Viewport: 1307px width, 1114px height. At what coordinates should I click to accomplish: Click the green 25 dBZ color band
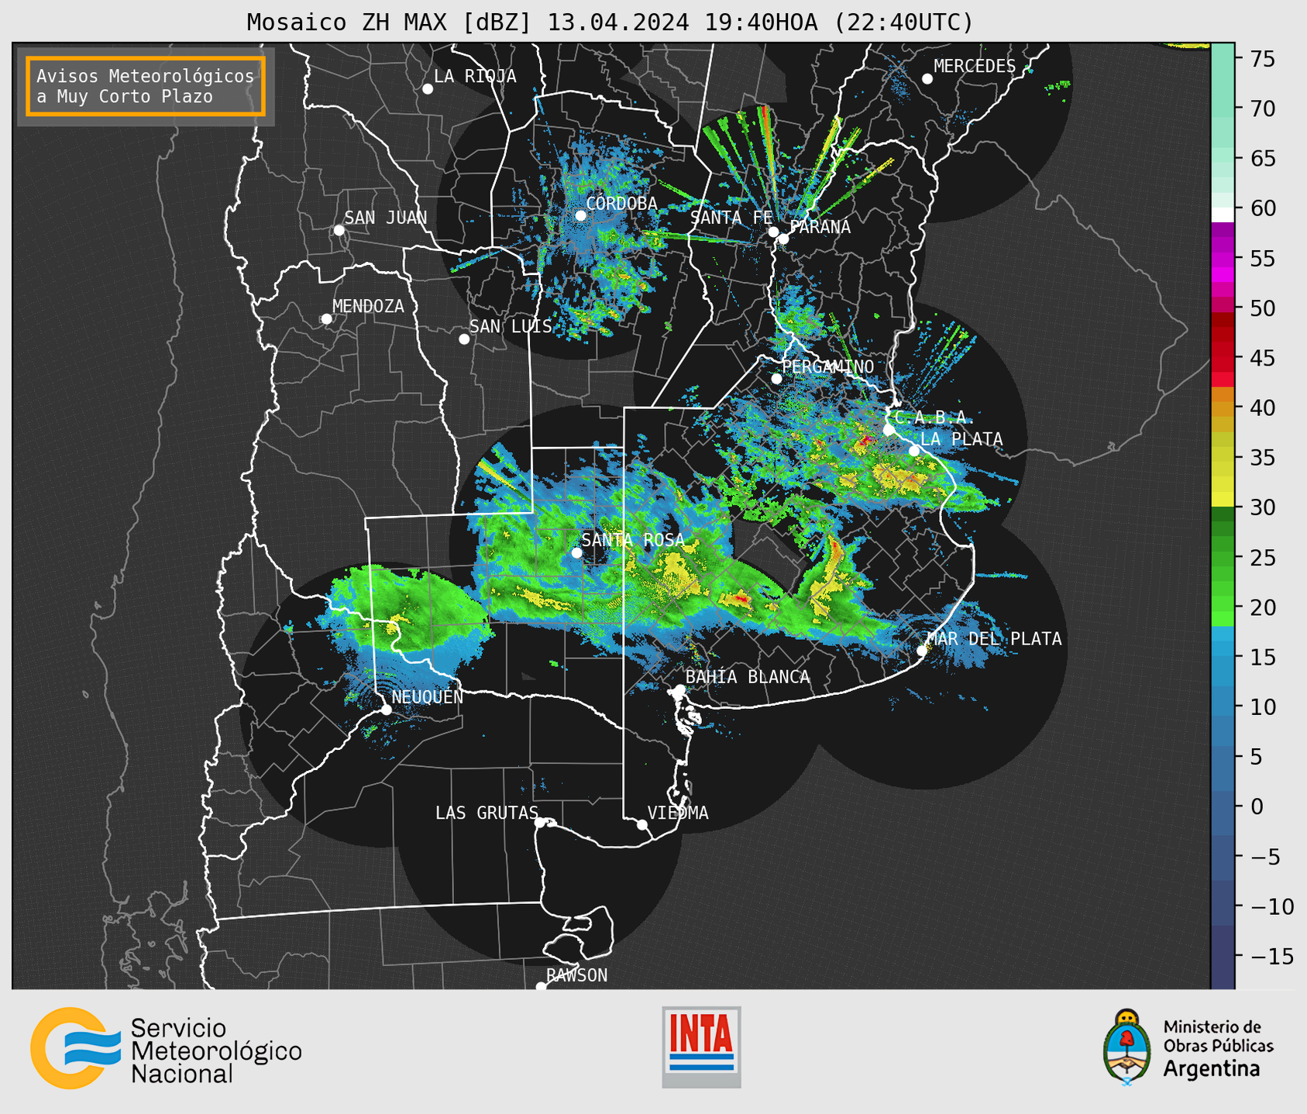(1223, 557)
